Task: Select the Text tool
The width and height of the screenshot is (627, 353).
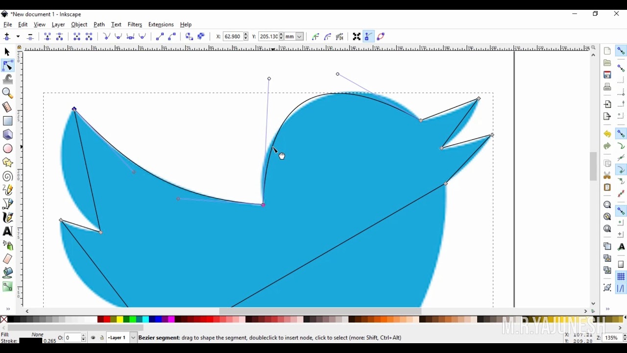Action: tap(7, 231)
